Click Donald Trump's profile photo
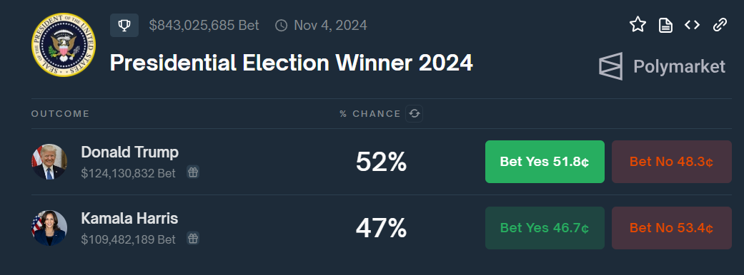This screenshot has height=275, width=744. (49, 162)
